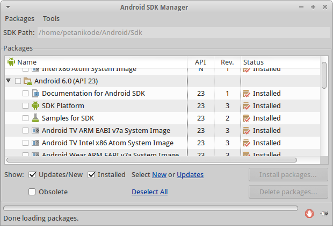Click the Android TV Intel x86 image icon
The height and width of the screenshot is (226, 333).
(35, 143)
